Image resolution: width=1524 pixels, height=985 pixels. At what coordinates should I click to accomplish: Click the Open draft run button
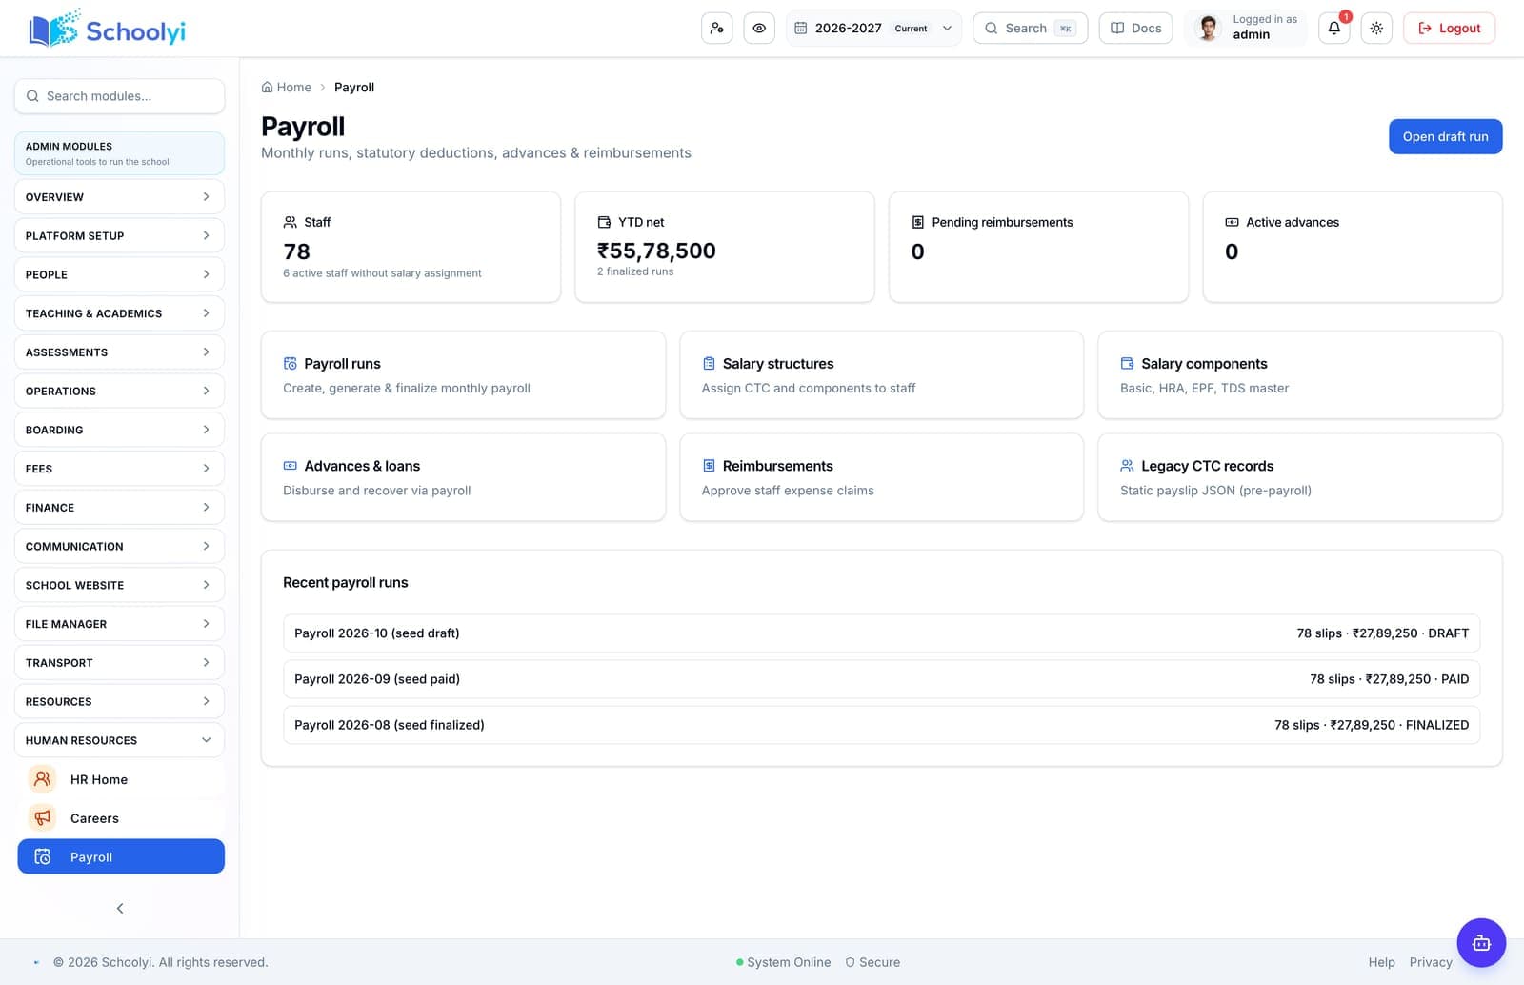pyautogui.click(x=1445, y=136)
